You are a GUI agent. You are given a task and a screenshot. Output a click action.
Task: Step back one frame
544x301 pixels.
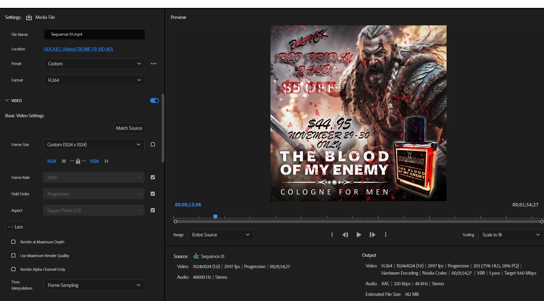345,235
